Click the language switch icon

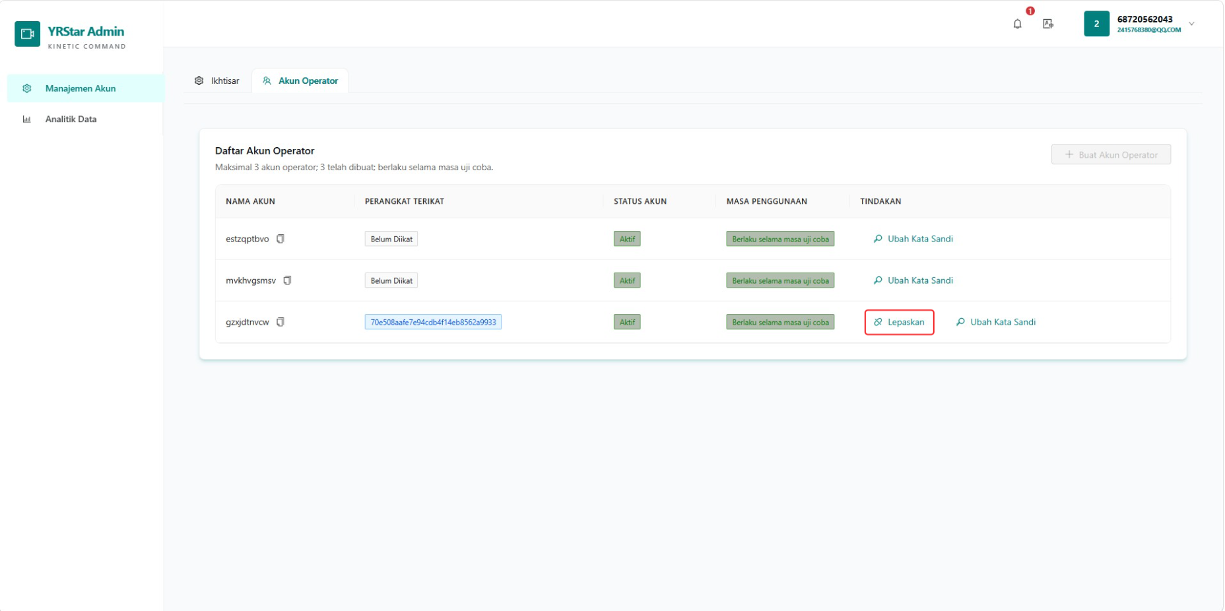[x=1047, y=24]
